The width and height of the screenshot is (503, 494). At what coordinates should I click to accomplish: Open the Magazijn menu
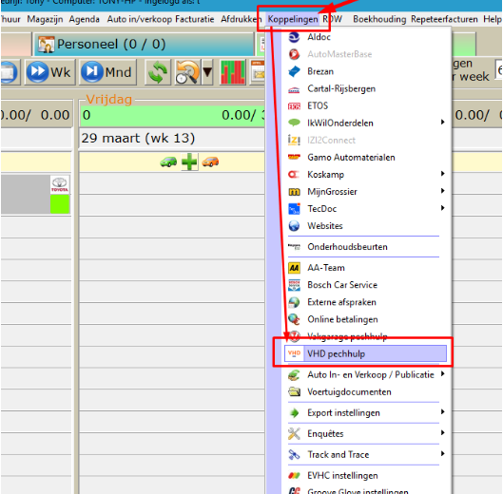pos(45,20)
